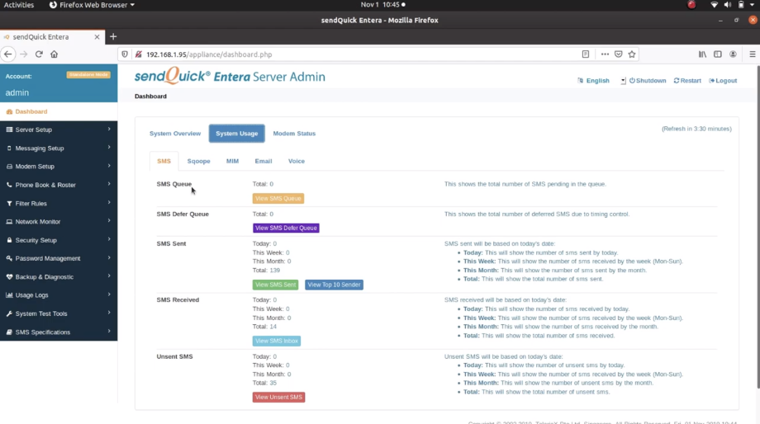Expand Modem Setup menu

click(x=59, y=167)
